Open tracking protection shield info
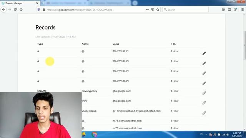Screen dimensions: 246x138 pyautogui.click(x=39, y=10)
